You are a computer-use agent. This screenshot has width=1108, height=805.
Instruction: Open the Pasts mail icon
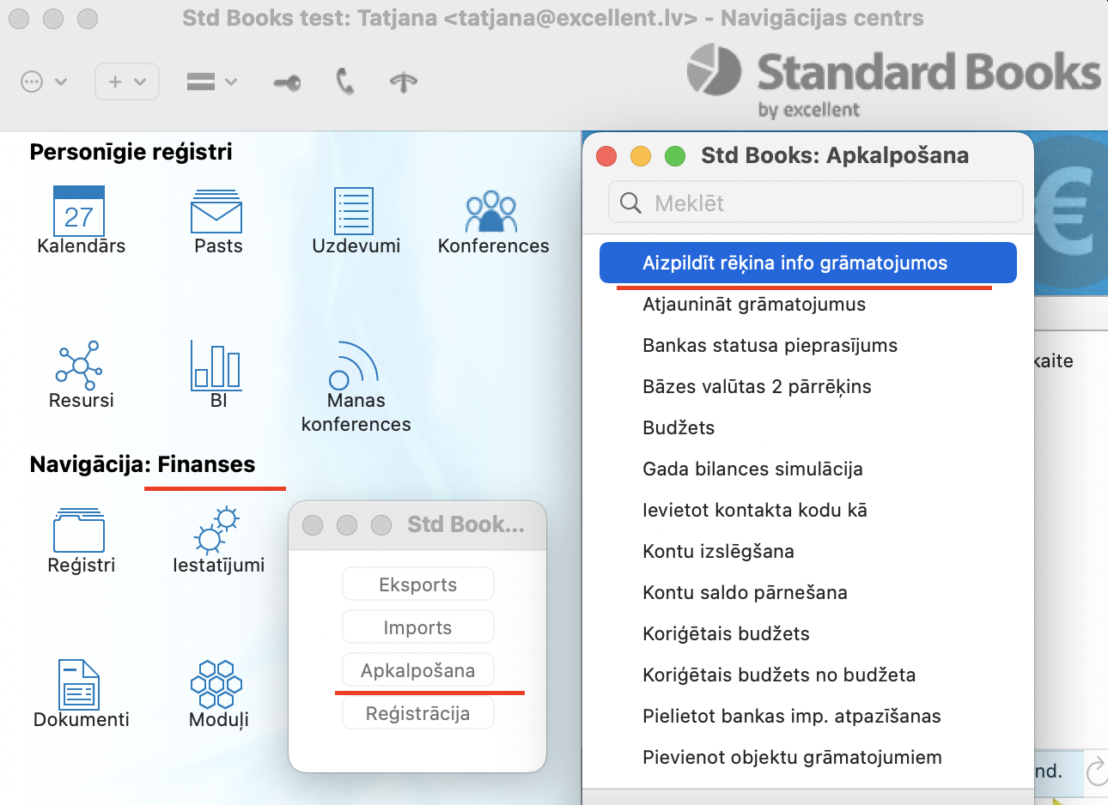click(216, 211)
